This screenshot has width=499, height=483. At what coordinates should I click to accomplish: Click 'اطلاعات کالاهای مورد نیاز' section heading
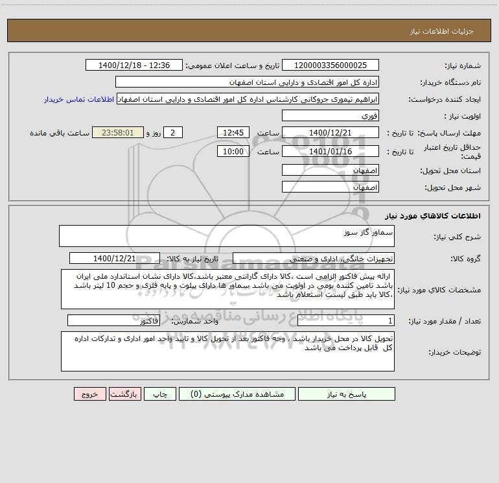433,216
